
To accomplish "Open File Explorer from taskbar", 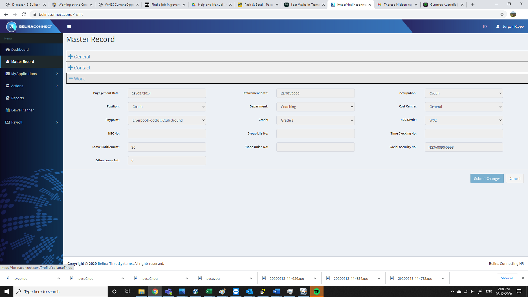I will pyautogui.click(x=141, y=291).
